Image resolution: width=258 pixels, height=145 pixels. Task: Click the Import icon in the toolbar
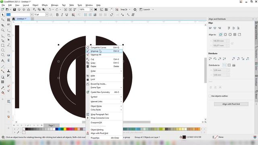point(65,10)
